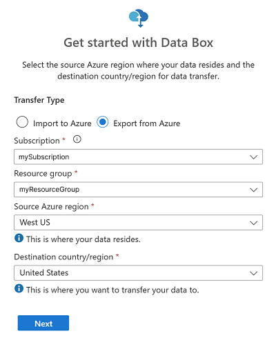Click the Transfer Type section label
276x340 pixels.
39,100
